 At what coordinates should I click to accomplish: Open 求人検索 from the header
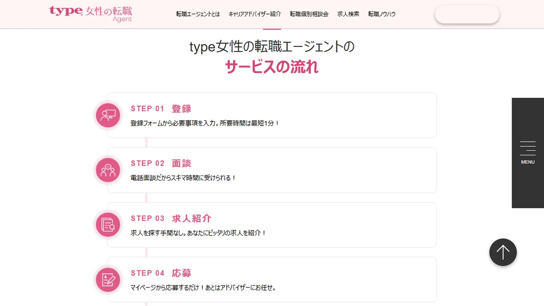(x=348, y=14)
